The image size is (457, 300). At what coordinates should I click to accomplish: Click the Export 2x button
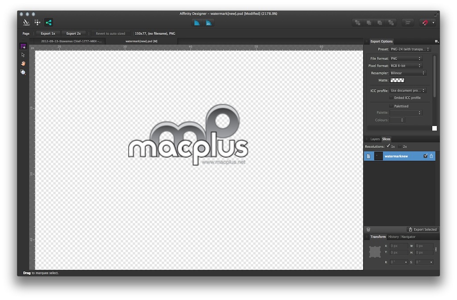point(74,34)
